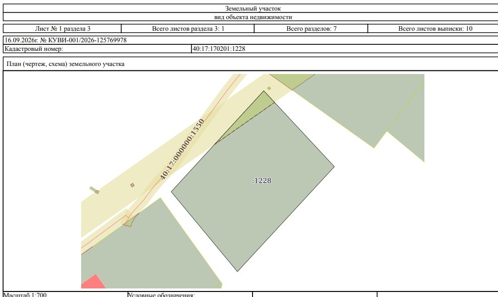Click the 'Всего листов раздела 3: 1' cell
Viewport: 498px width, 297px height.
(188, 29)
